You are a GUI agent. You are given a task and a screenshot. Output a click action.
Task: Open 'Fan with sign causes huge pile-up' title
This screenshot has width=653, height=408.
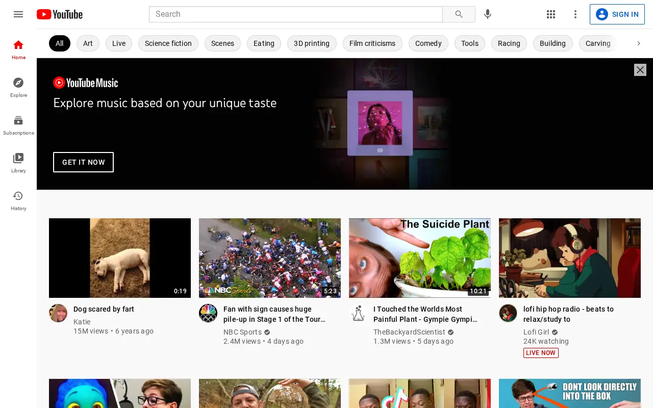click(x=274, y=314)
